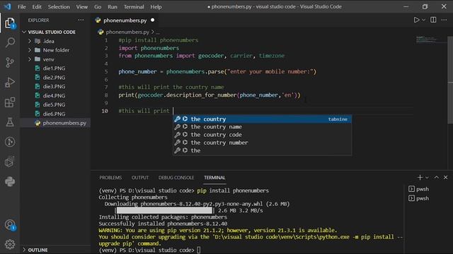Open the Terminal menu
The image size is (453, 254).
pos(134,6)
